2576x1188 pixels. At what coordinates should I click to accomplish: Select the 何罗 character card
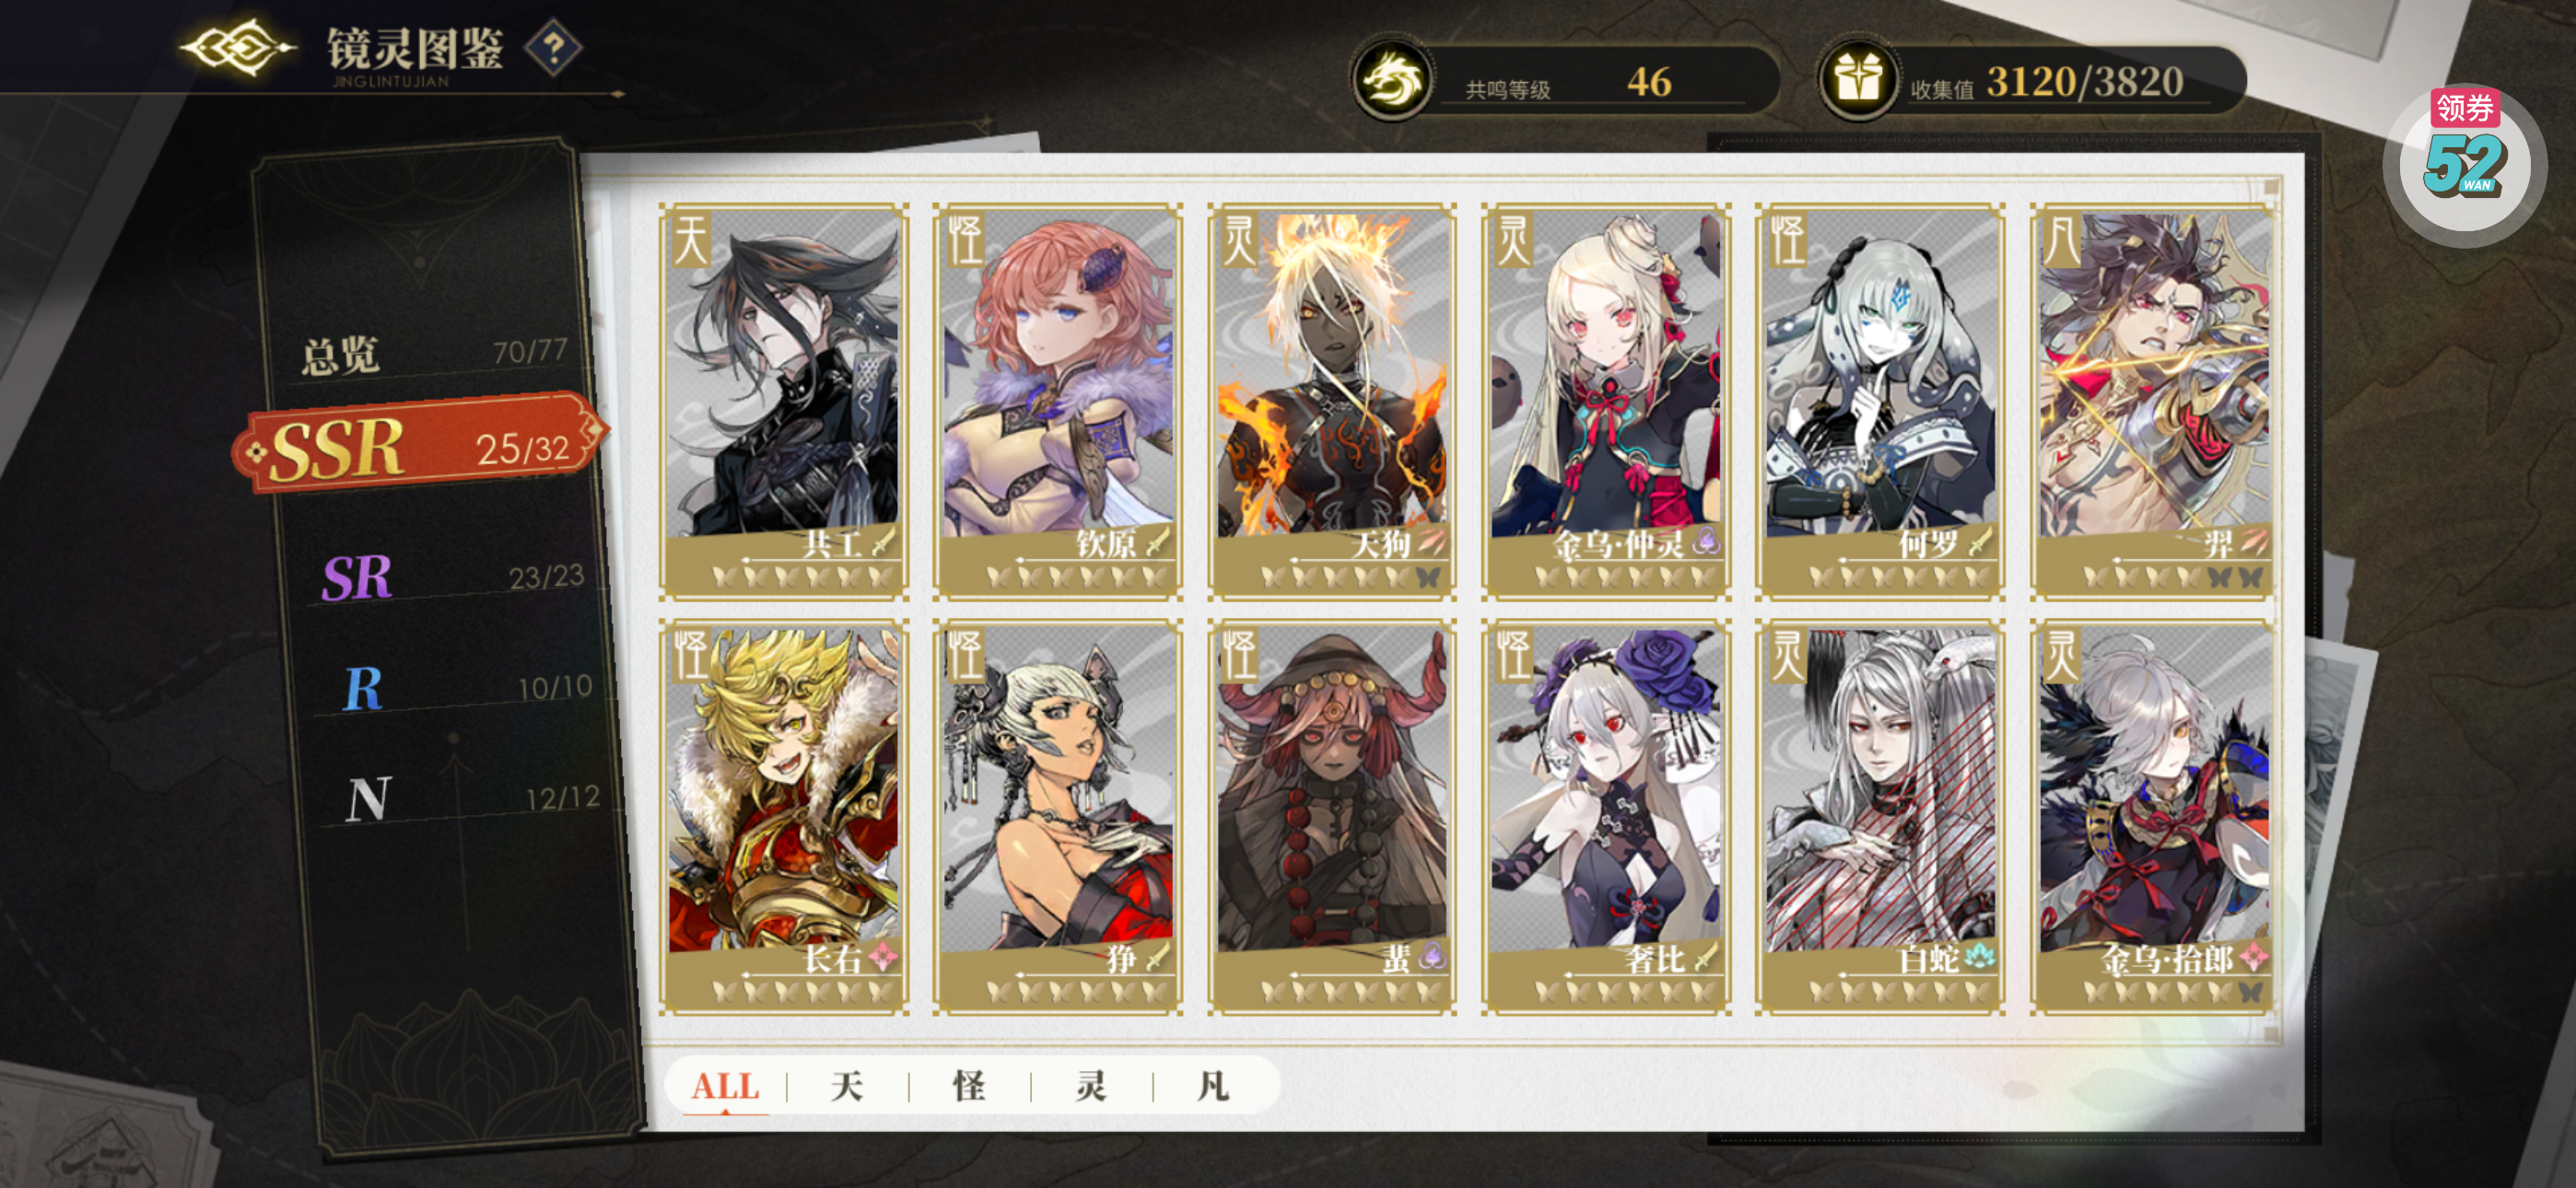tap(1880, 401)
